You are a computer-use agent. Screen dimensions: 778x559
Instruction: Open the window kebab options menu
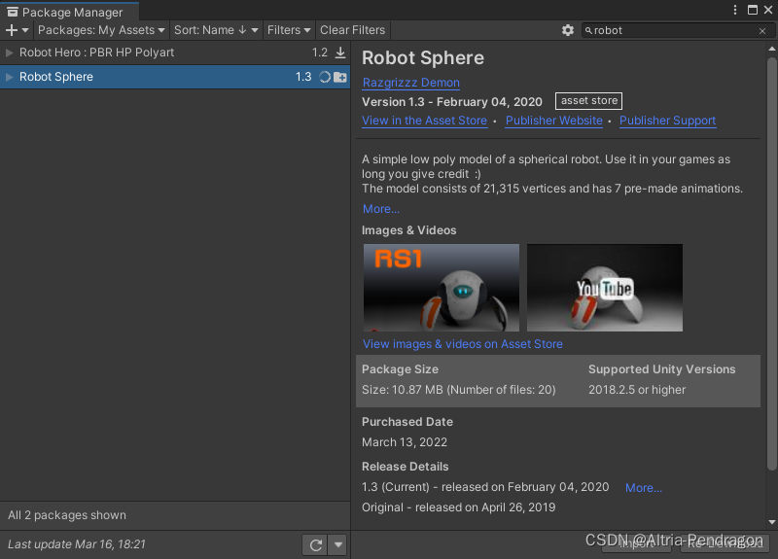735,10
